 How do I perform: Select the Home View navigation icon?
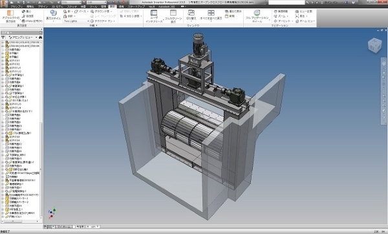coord(305,21)
